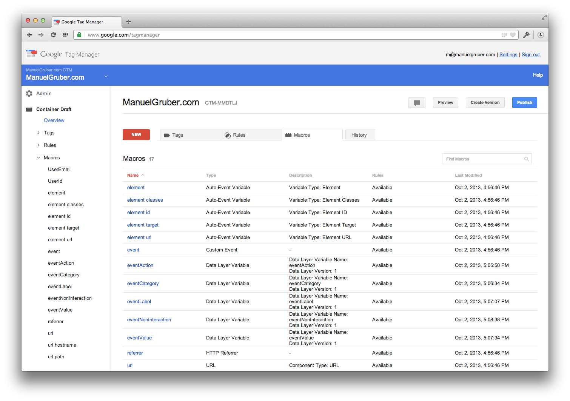The height and width of the screenshot is (401, 570).
Task: Click the GTM-MMDTLJ container ID text
Action: [221, 103]
